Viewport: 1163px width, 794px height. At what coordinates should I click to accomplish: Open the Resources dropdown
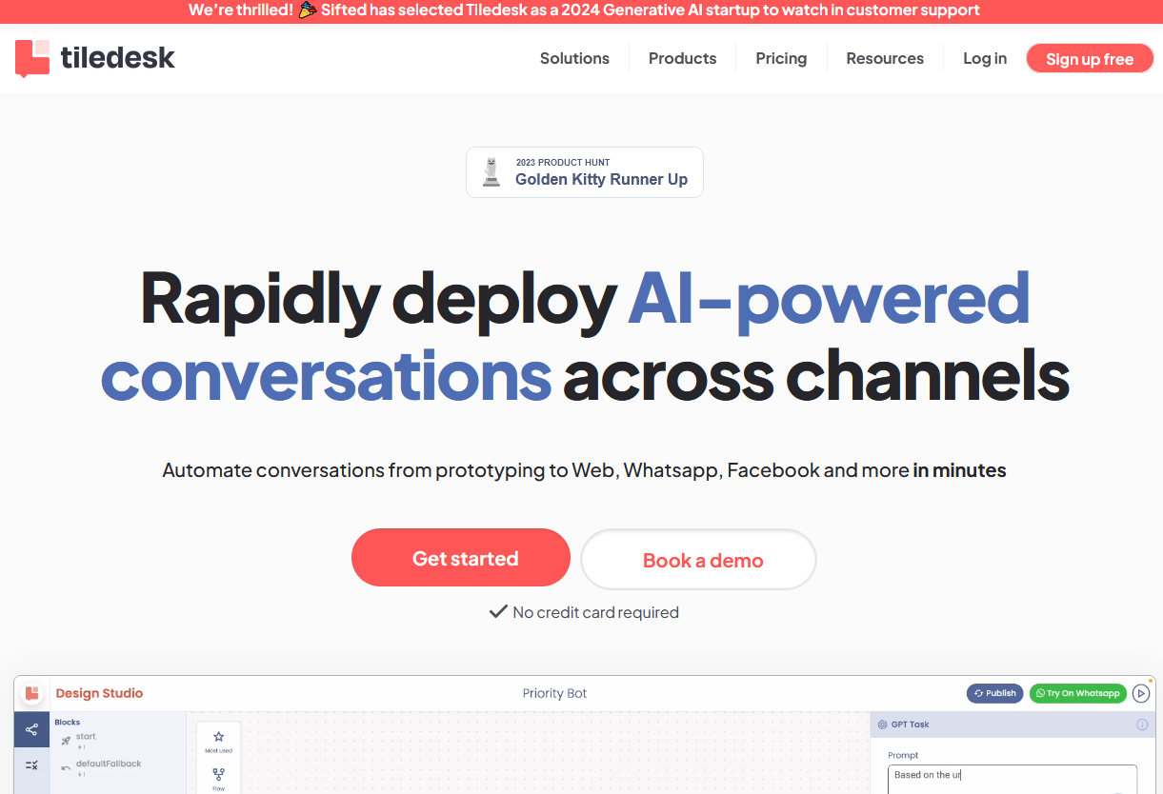click(884, 58)
